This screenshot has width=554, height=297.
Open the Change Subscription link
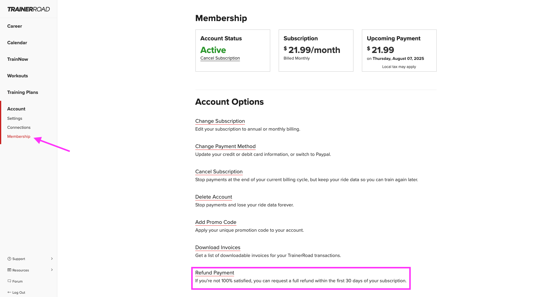(220, 121)
